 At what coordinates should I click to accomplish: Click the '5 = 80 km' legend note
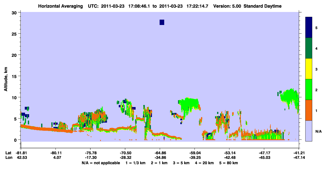click(229, 163)
